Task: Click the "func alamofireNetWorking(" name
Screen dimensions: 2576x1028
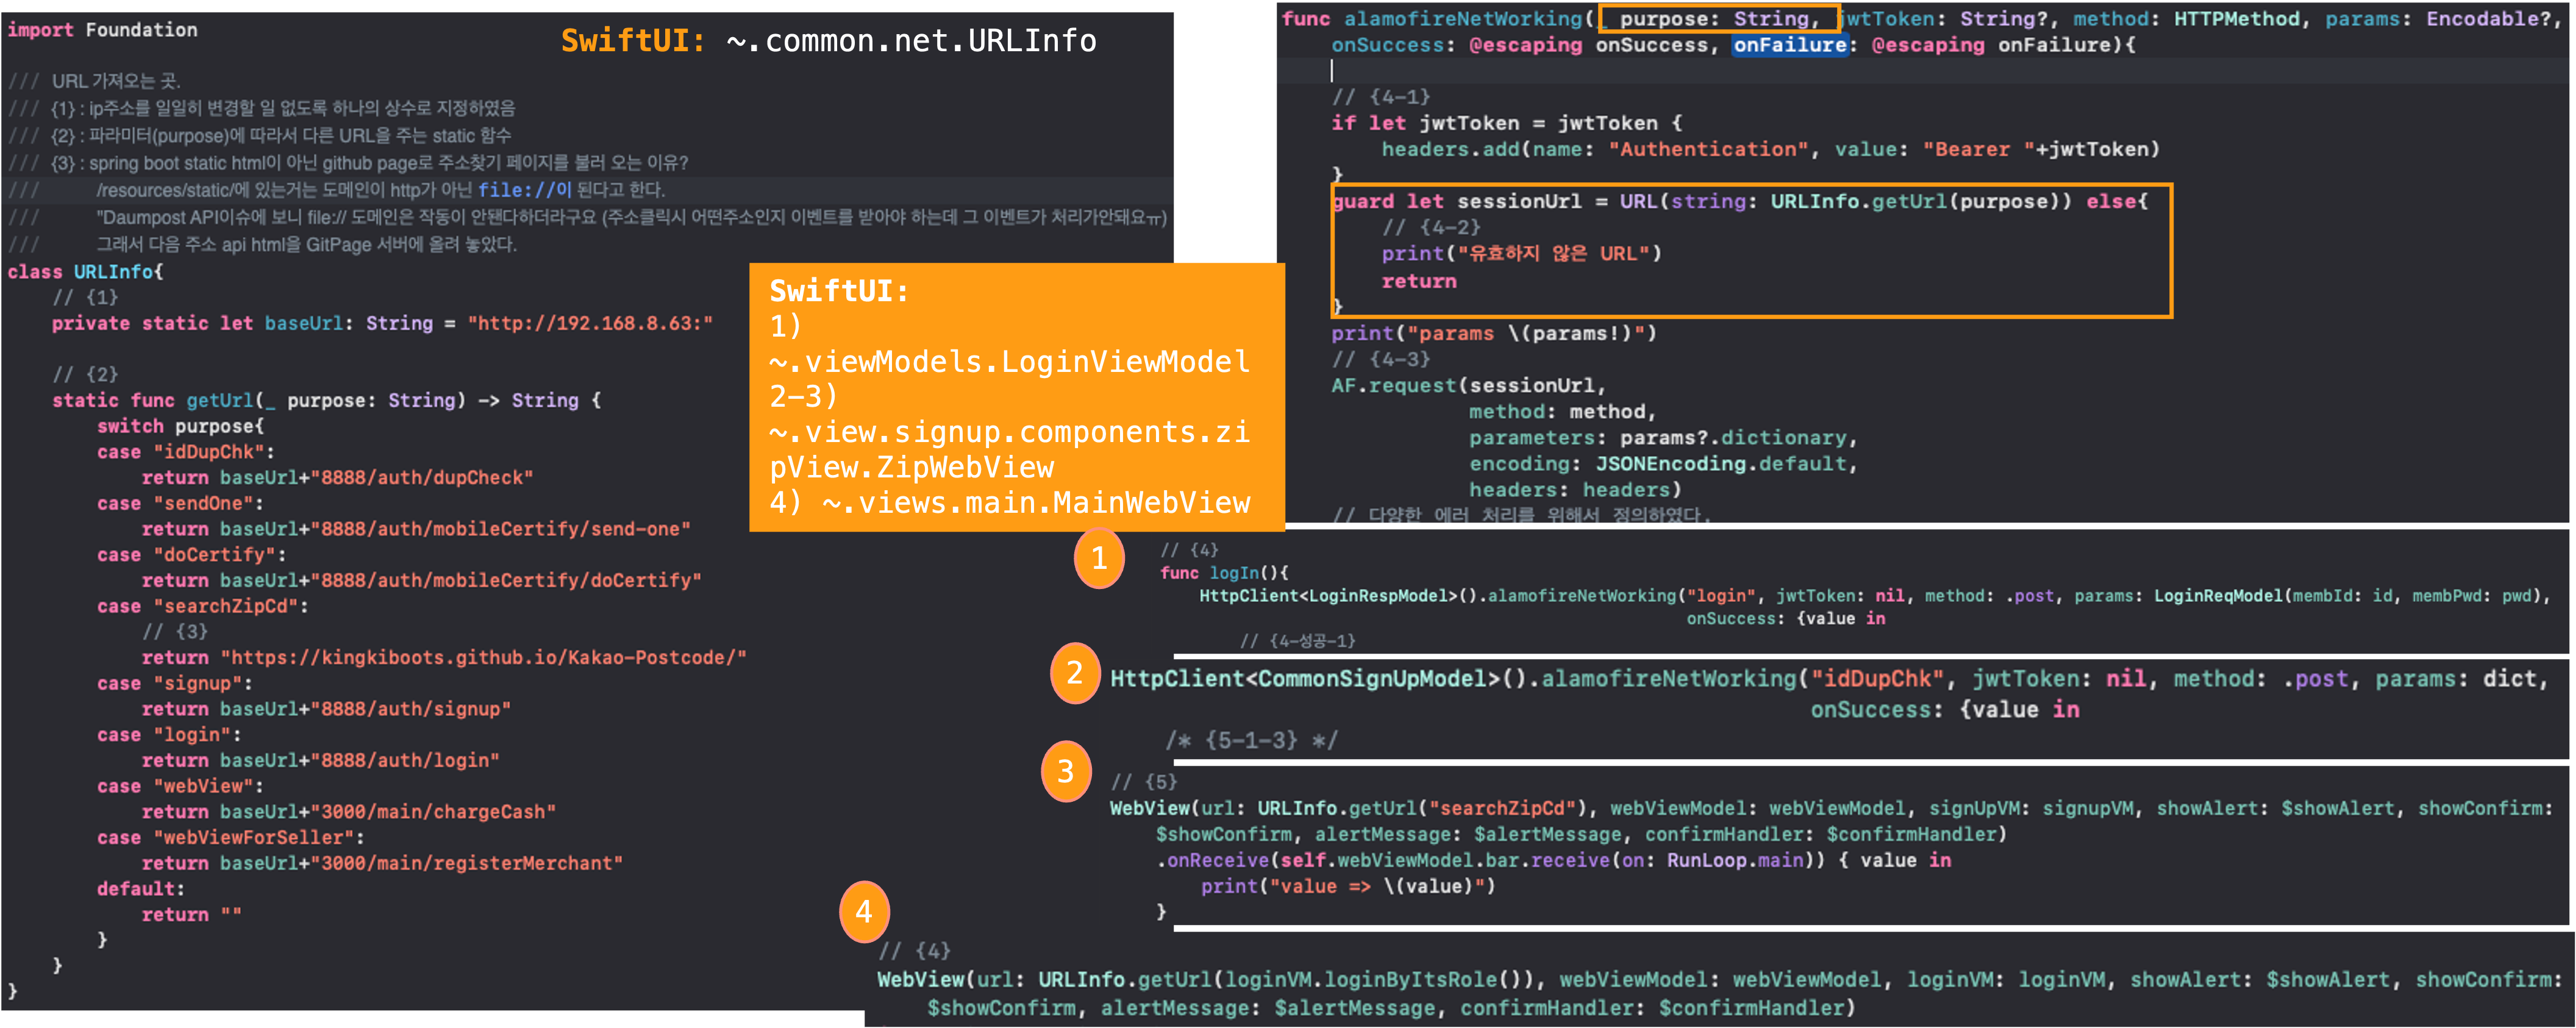Action: point(1438,19)
